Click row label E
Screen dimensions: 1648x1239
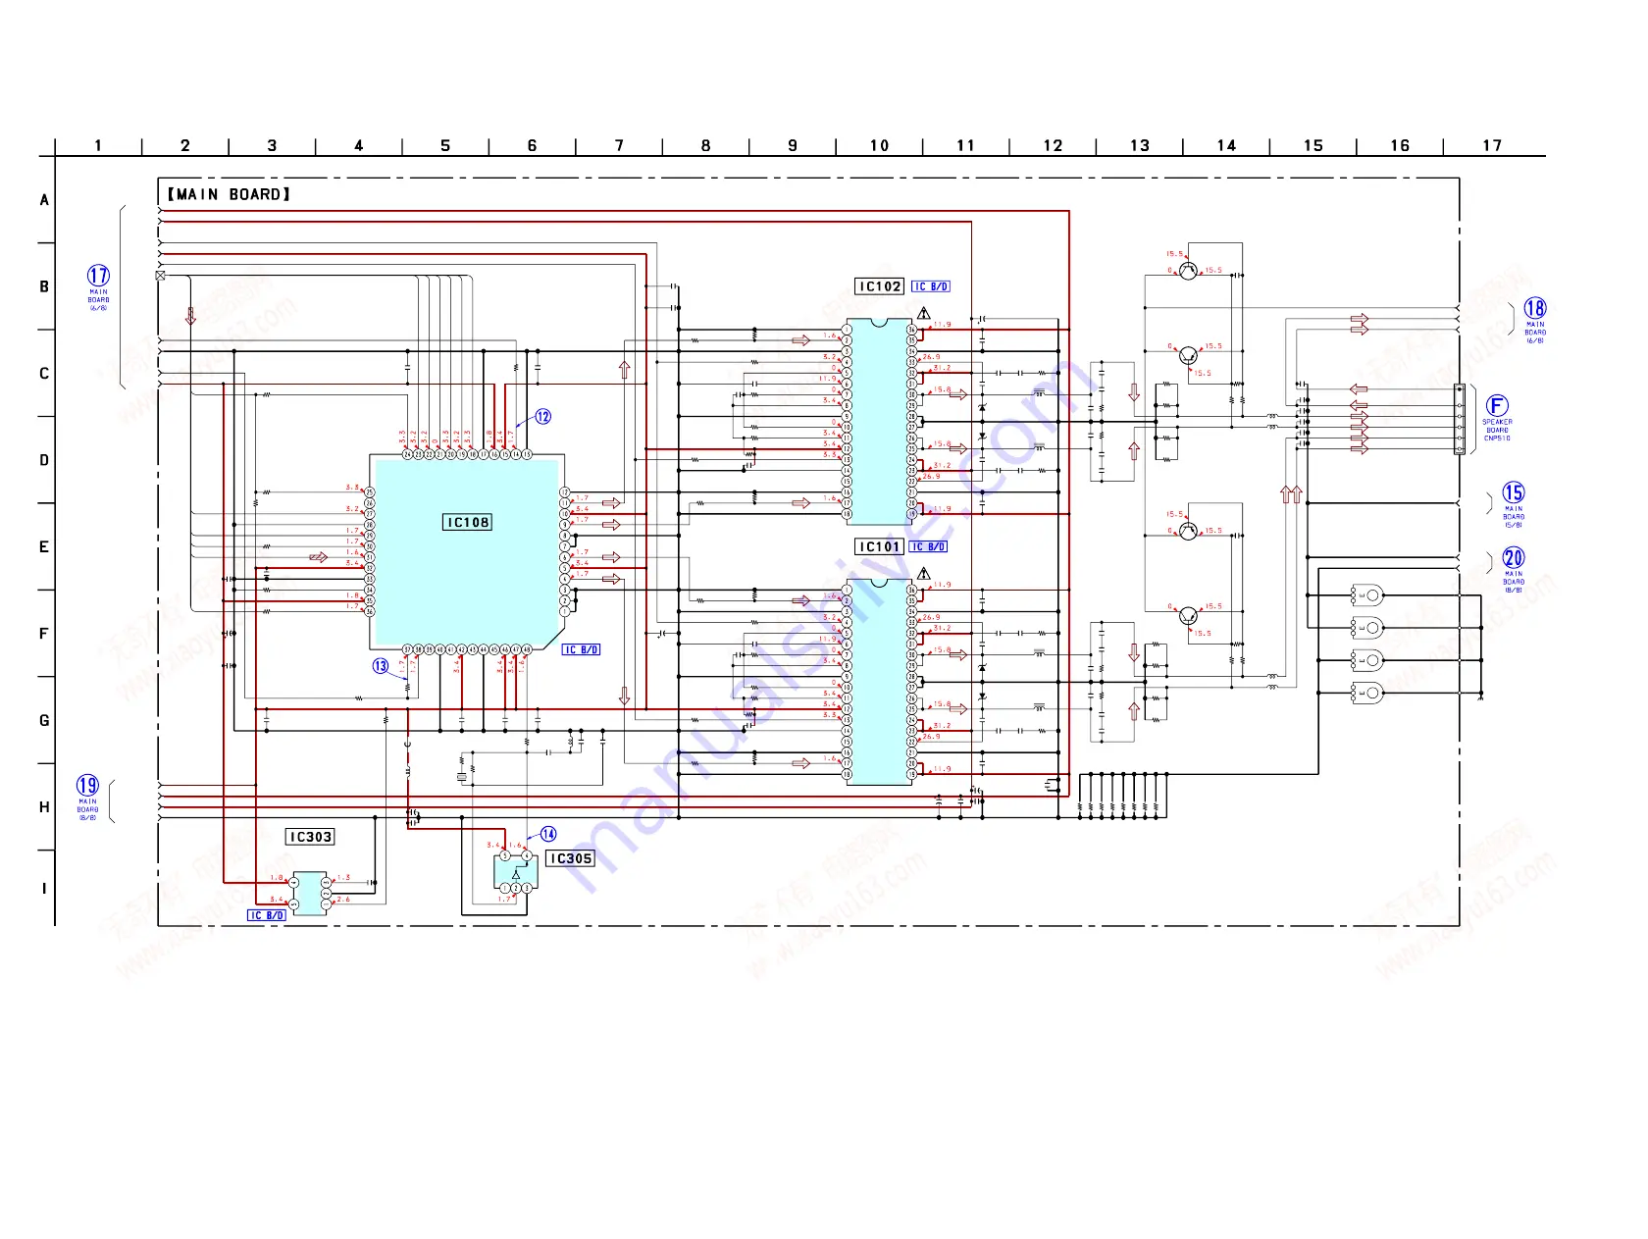coord(44,546)
